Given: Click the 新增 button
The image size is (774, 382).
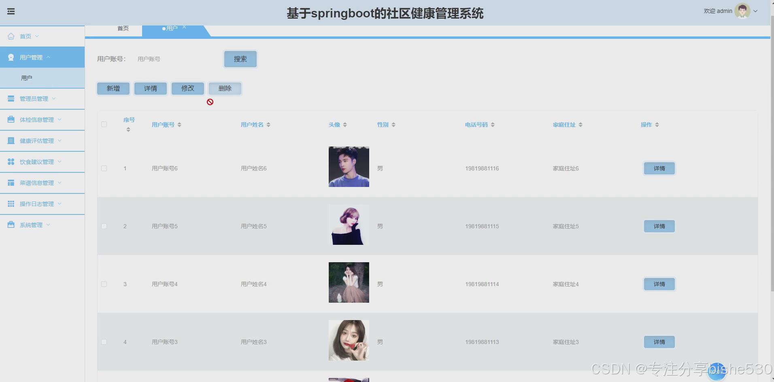Looking at the screenshot, I should 113,88.
